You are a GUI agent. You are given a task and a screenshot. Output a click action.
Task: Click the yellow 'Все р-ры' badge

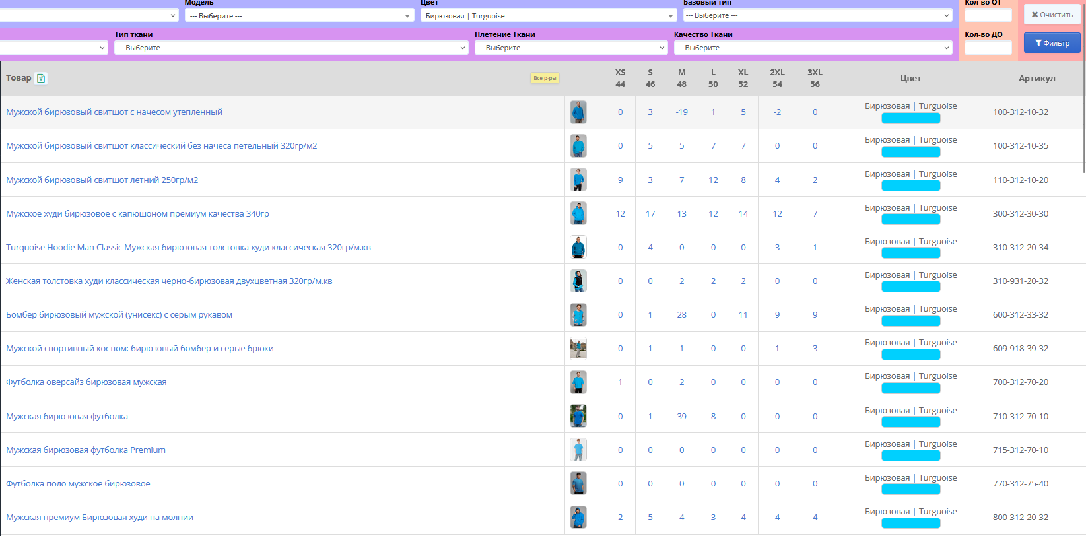click(545, 78)
